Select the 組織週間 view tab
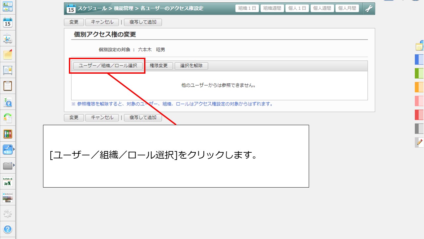Viewport: 424px width, 239px height. click(272, 9)
